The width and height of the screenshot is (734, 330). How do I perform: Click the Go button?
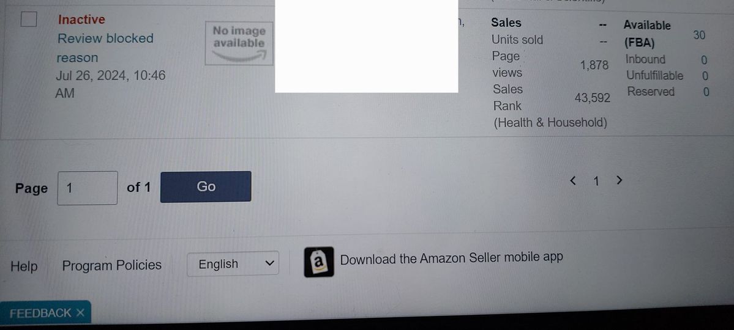click(206, 186)
